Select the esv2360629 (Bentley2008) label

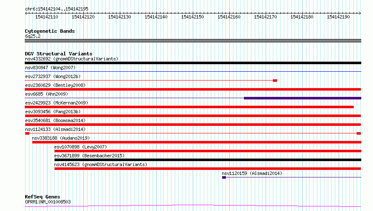(x=55, y=85)
